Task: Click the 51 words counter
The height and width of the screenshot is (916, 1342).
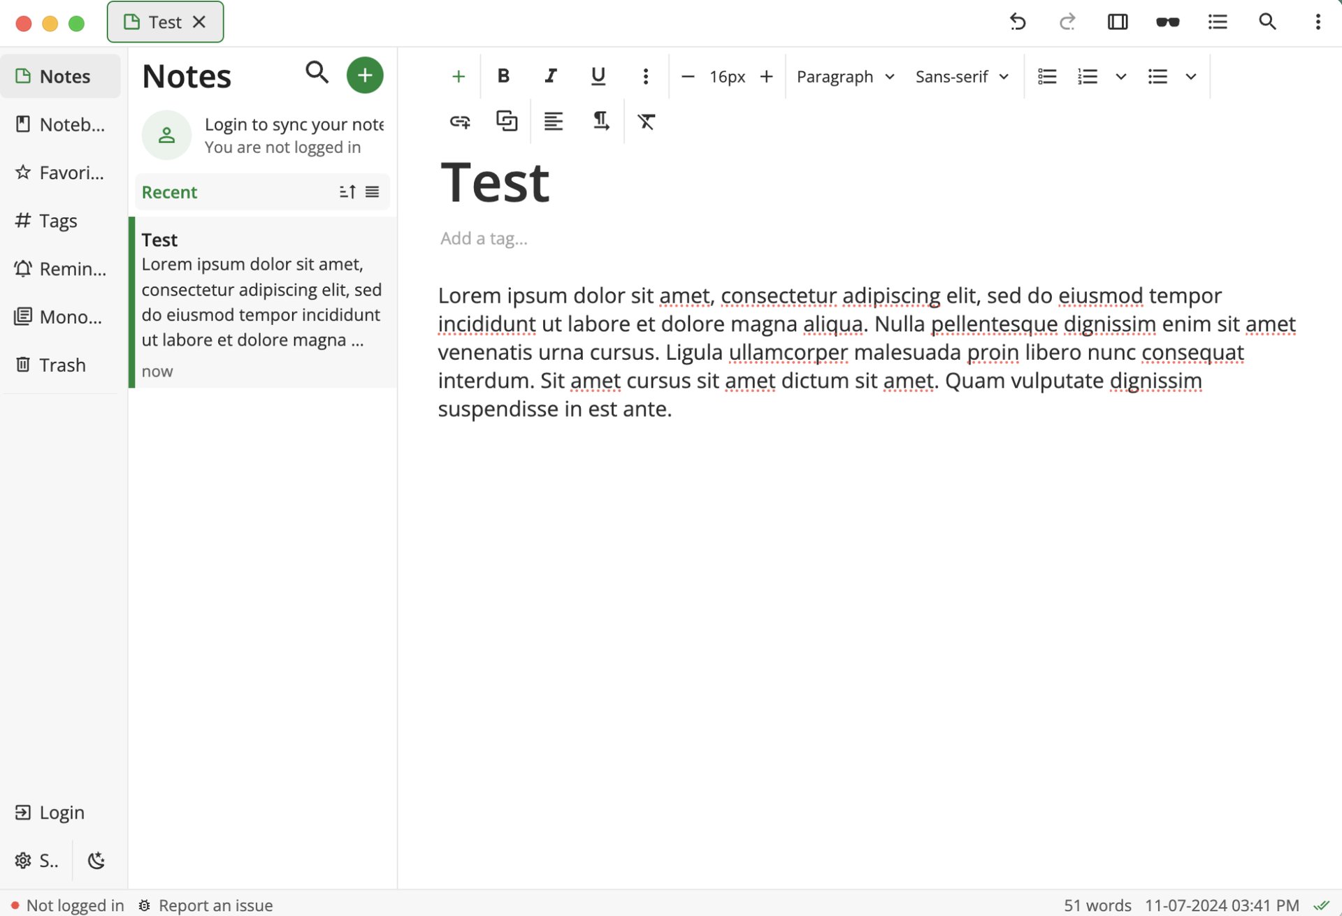Action: 1097,906
